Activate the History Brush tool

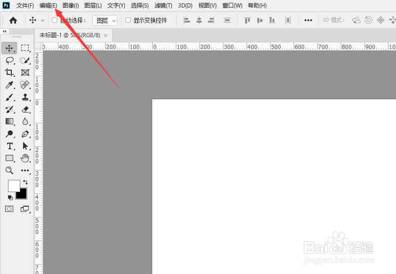(9, 109)
